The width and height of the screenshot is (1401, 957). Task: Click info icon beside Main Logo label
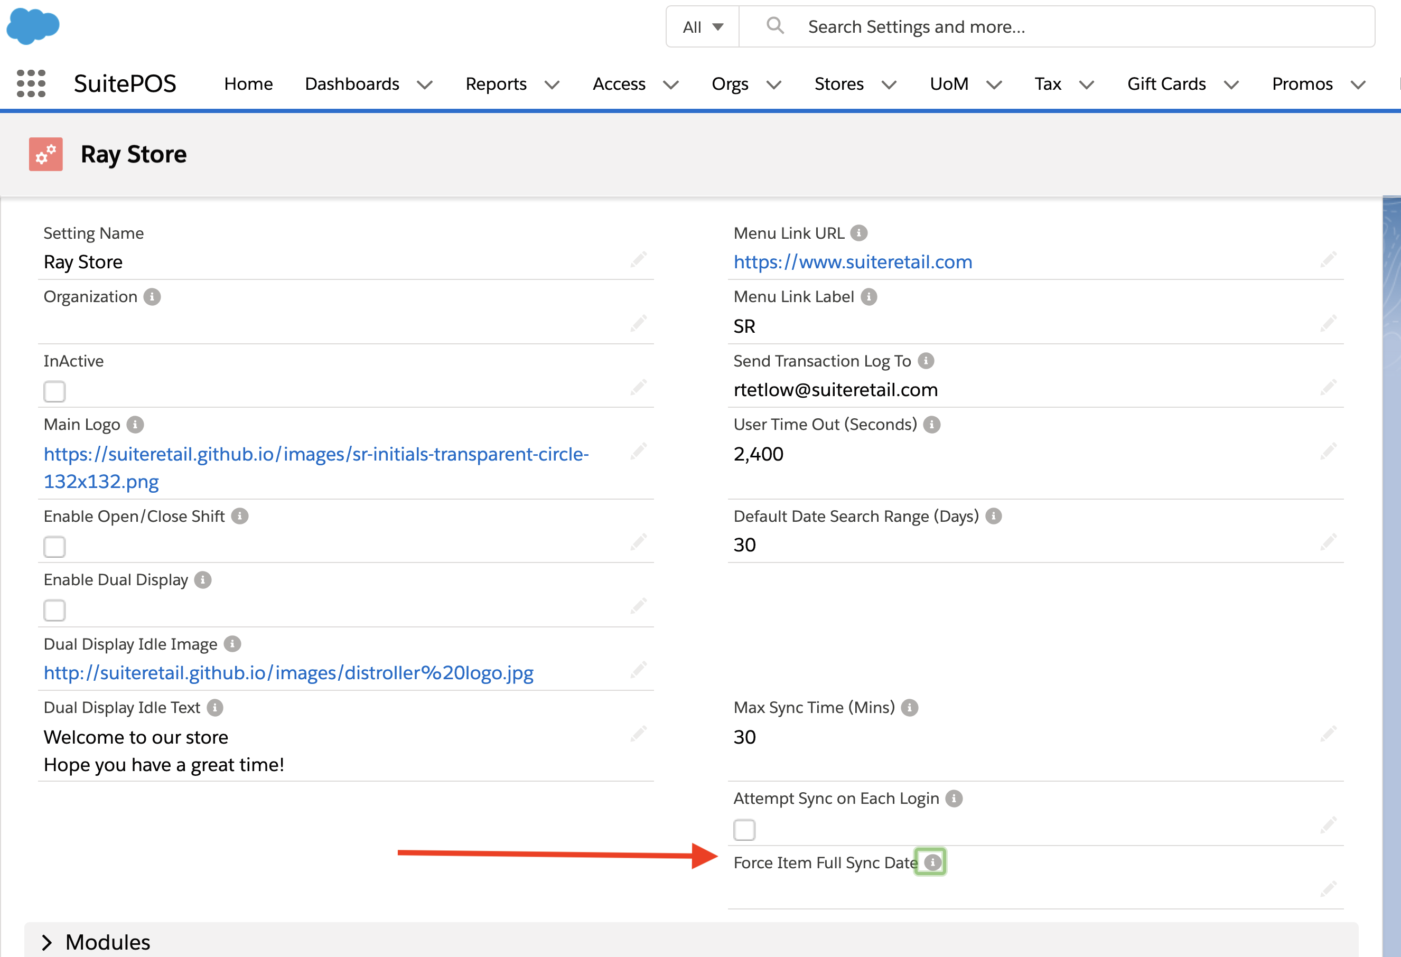coord(135,425)
